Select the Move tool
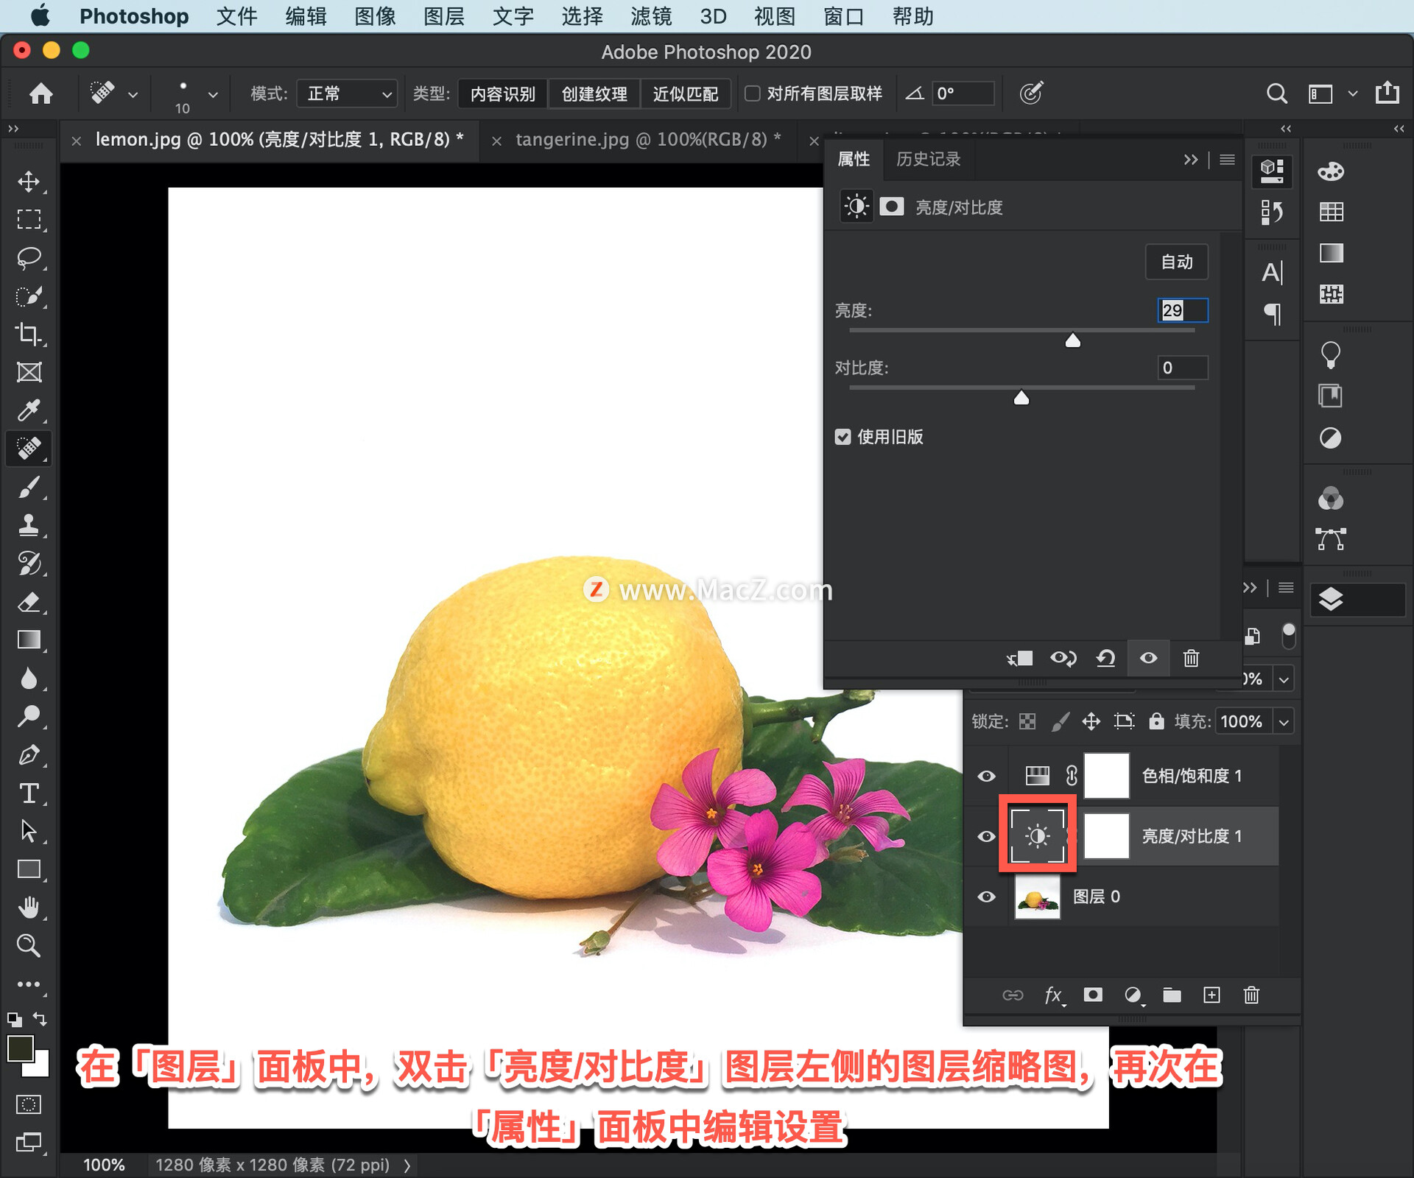Screen dimensions: 1414x1178 click(29, 181)
